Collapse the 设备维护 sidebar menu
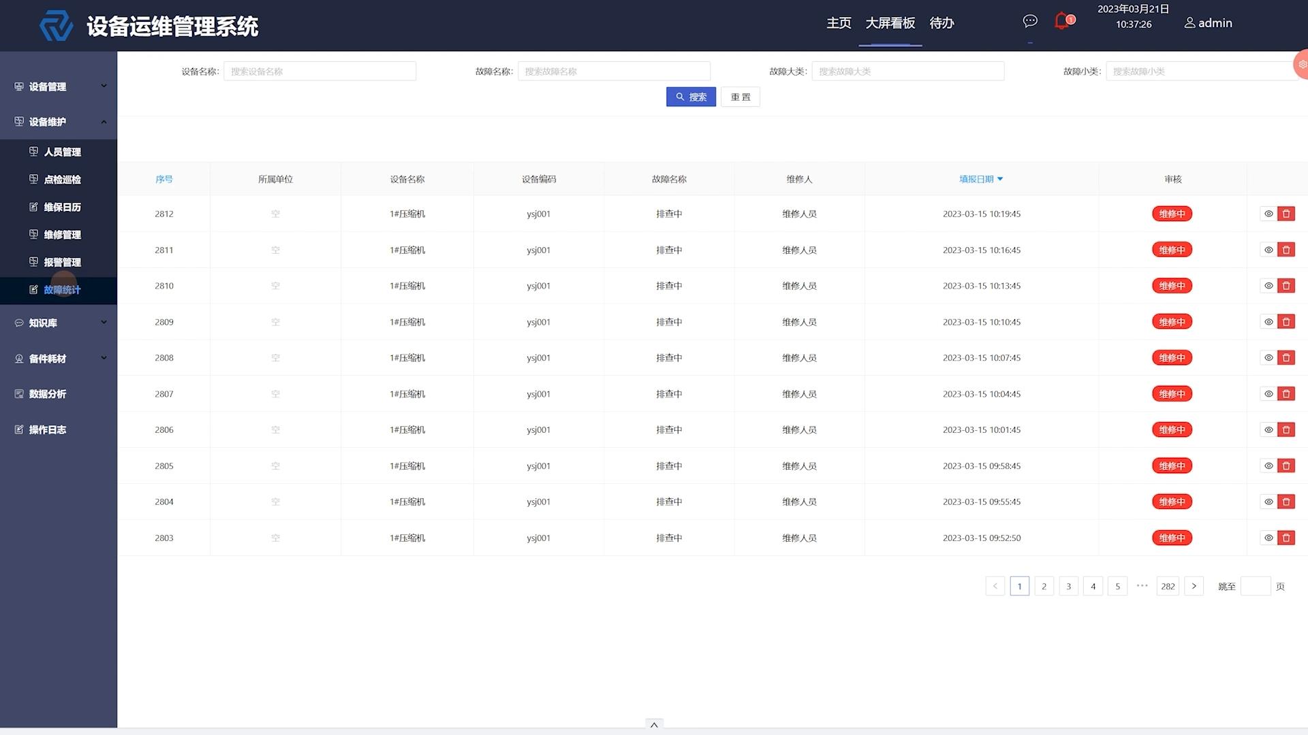Image resolution: width=1308 pixels, height=735 pixels. click(x=59, y=122)
